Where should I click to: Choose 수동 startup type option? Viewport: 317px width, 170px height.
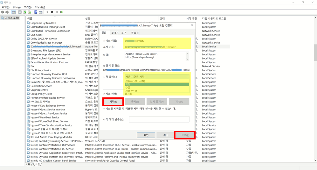pyautogui.click(x=157, y=88)
